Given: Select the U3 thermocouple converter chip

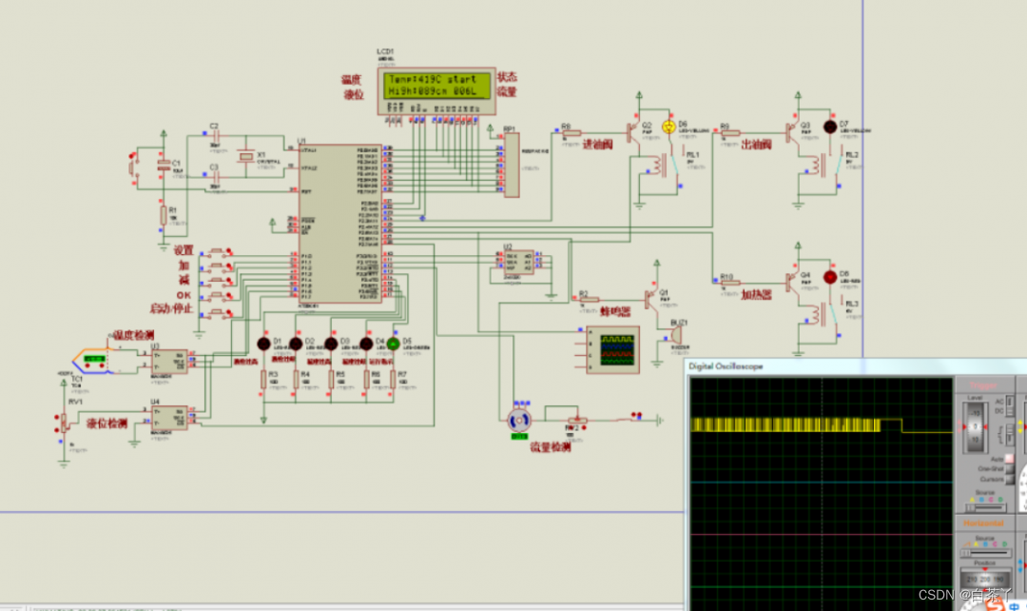Looking at the screenshot, I should pos(169,362).
